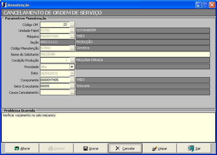
Task: Click the Alterar button
Action: (x=22, y=149)
